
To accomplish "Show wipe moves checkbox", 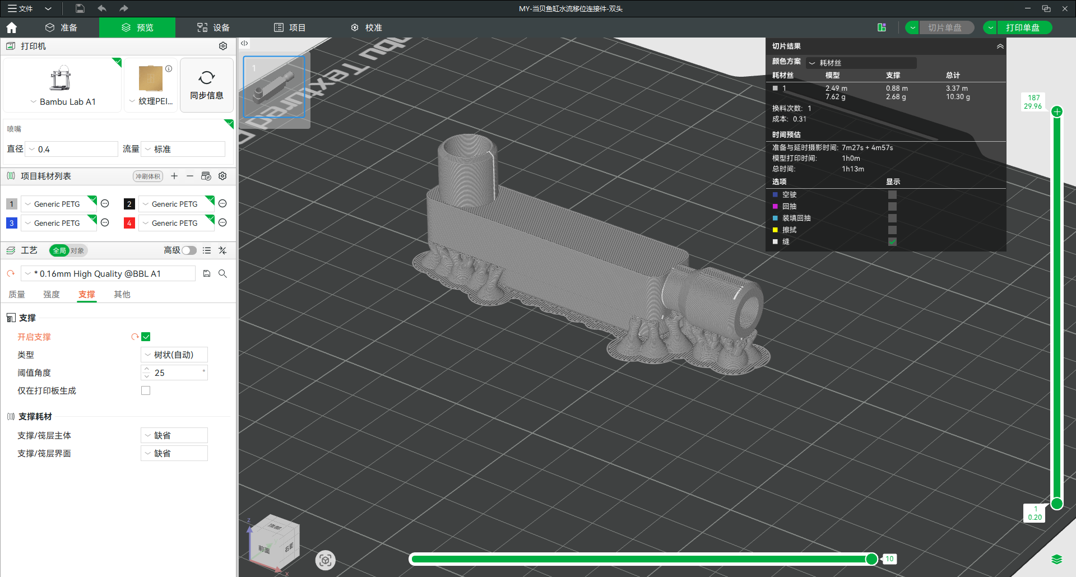I will coord(892,230).
